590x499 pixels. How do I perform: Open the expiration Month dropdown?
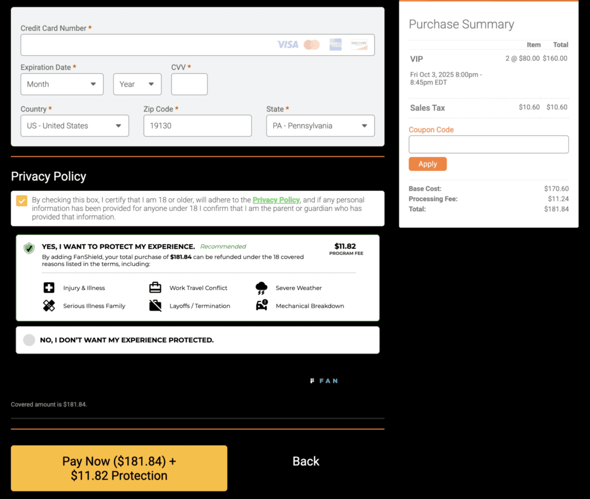(62, 84)
